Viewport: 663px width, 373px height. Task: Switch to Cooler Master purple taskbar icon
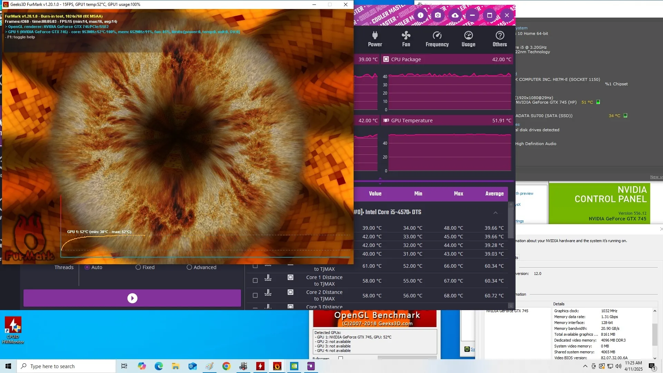tap(311, 366)
